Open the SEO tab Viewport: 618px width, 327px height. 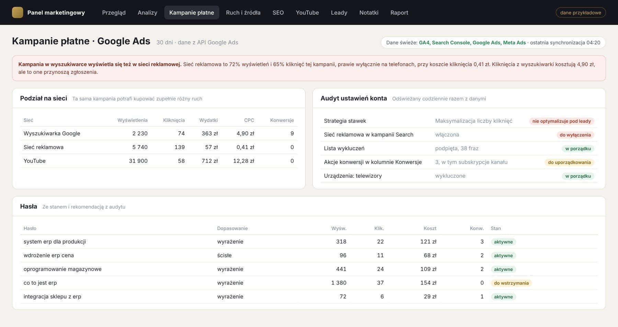(x=278, y=12)
